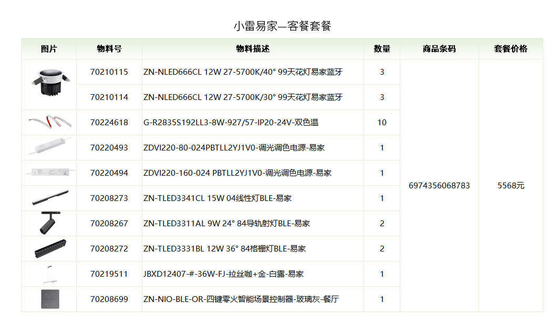This screenshot has width=560, height=333.
Task: Select the LED strip light thumbnail
Action: 49,122
